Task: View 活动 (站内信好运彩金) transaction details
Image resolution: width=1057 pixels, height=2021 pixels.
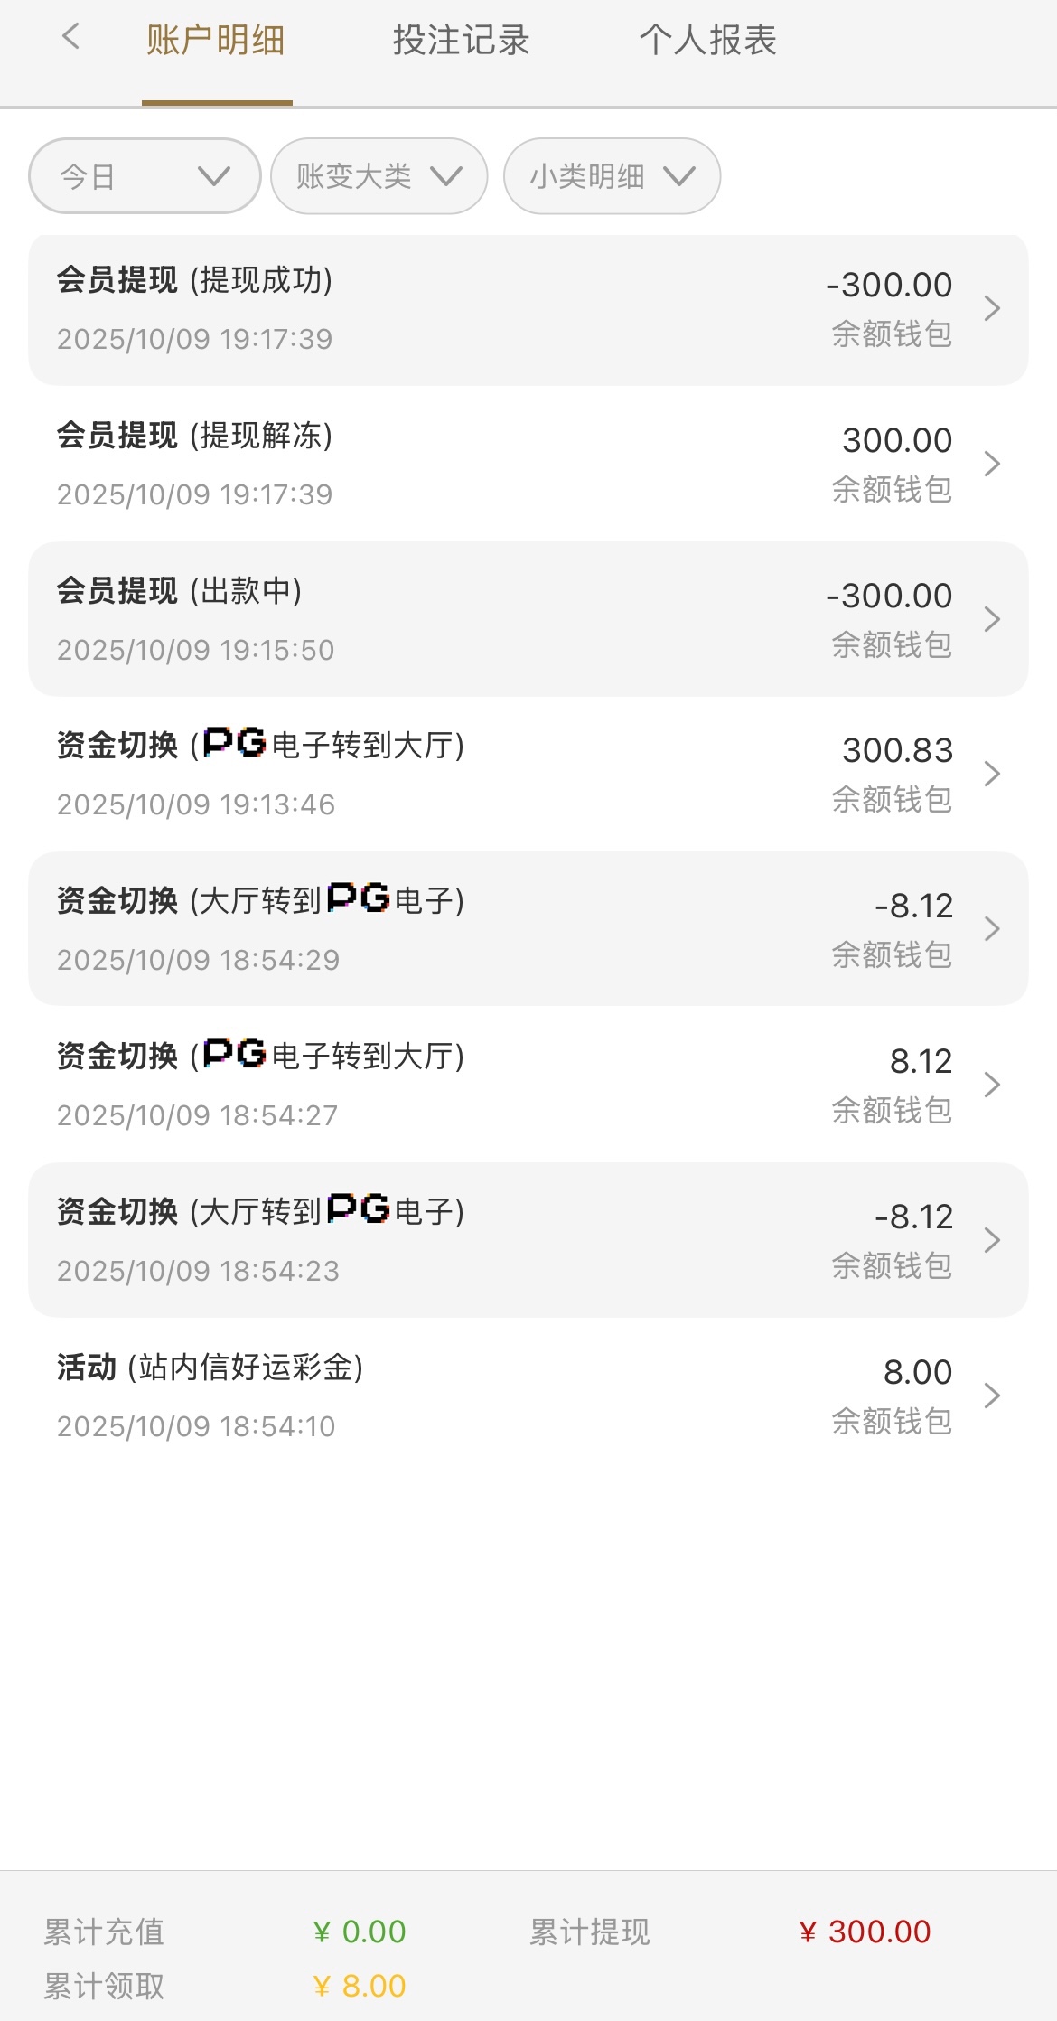Action: click(x=452, y=1396)
